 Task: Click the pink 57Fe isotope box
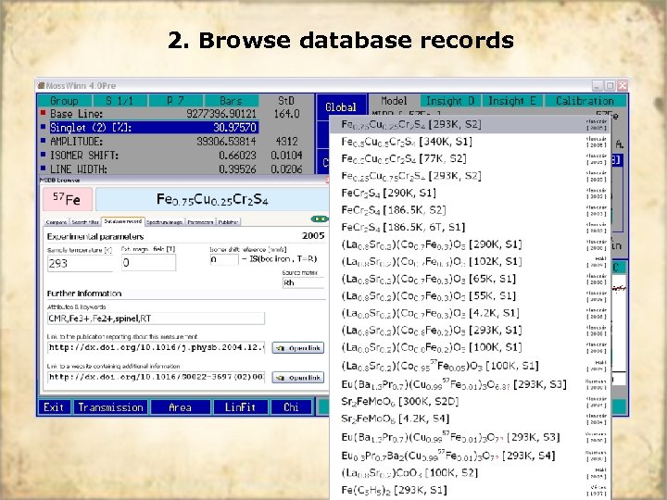coord(68,199)
